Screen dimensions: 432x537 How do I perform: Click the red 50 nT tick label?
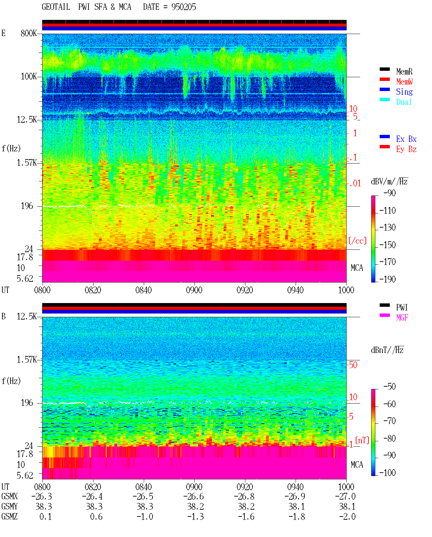pos(353,365)
